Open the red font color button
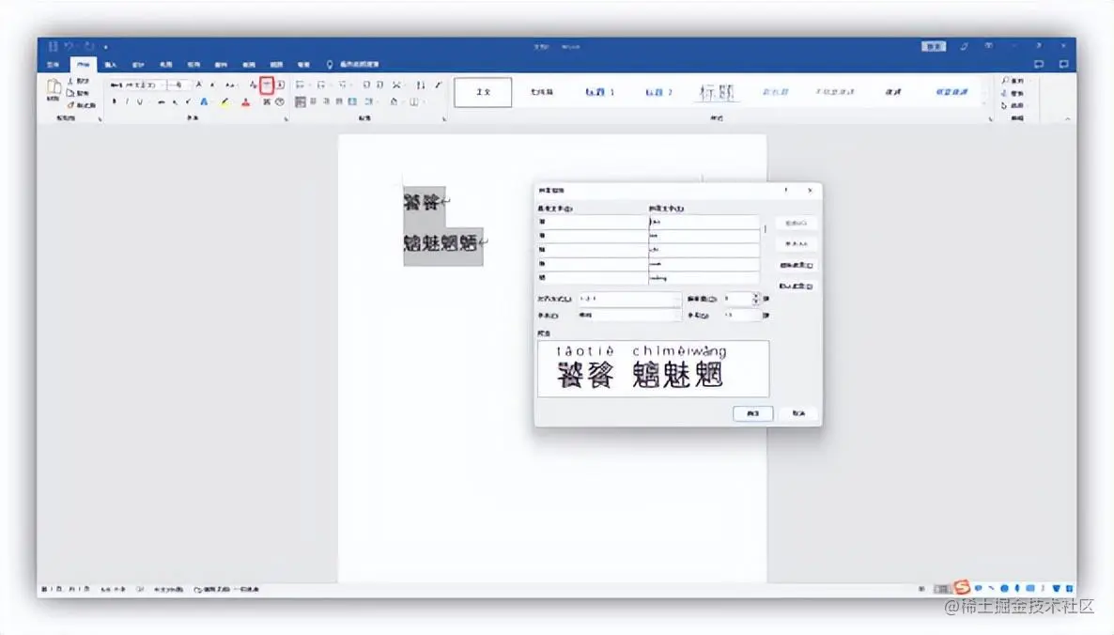The width and height of the screenshot is (1114, 635). (245, 101)
